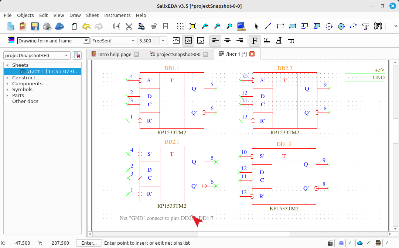Click the blue cloud storage toolbar icon

59,26
